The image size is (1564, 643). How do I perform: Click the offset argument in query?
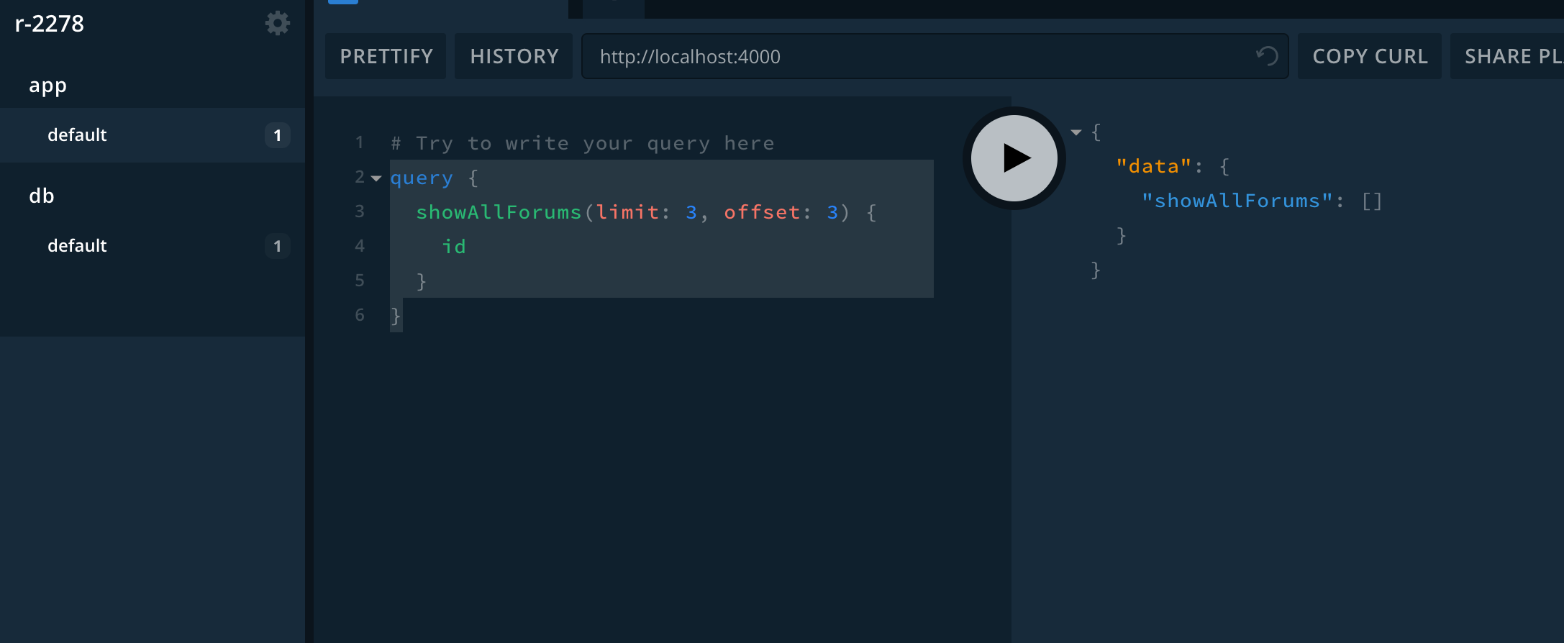[762, 212]
